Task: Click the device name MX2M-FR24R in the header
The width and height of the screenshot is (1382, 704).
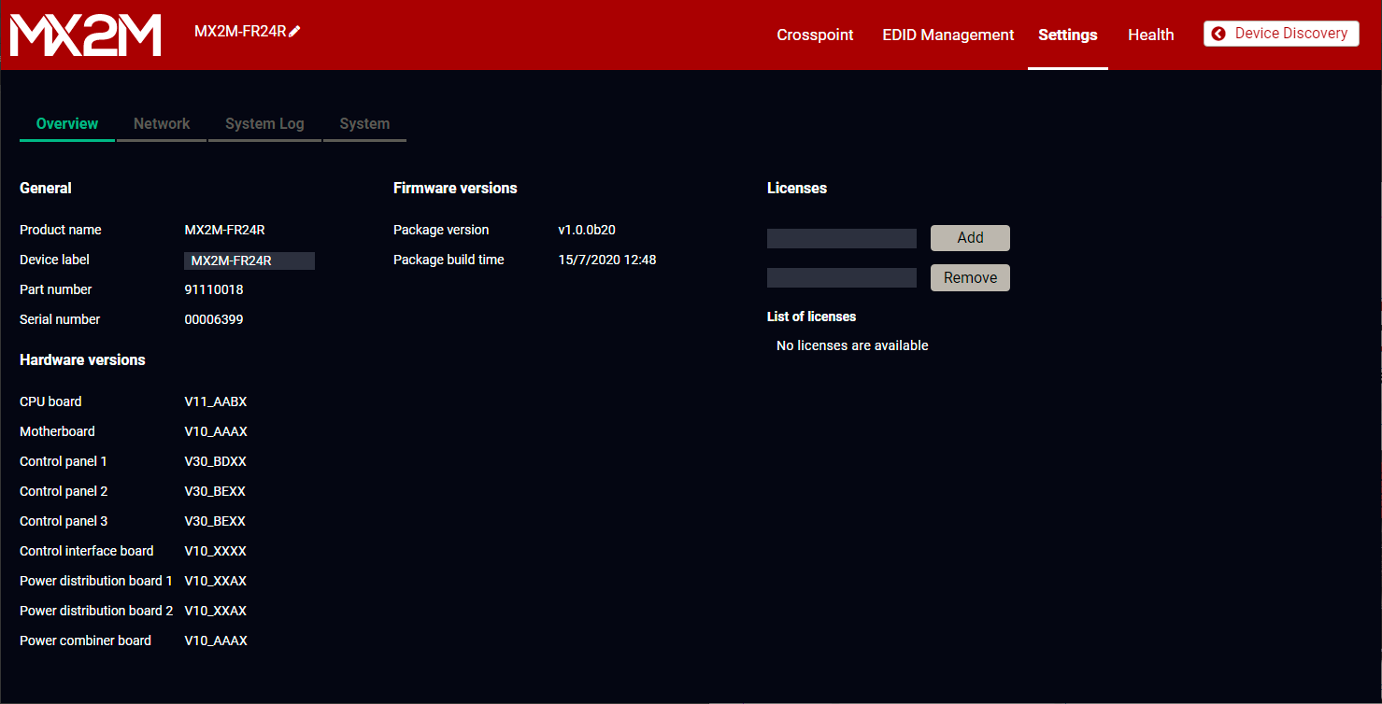Action: (240, 31)
